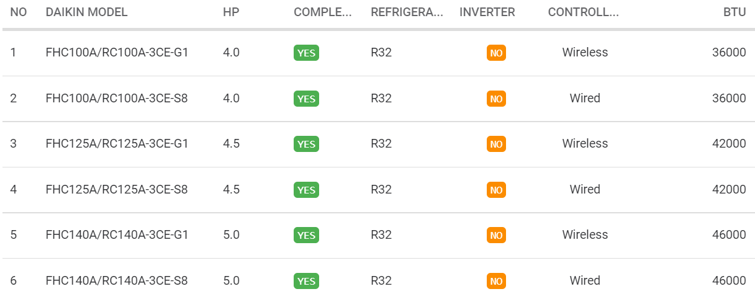
Task: Sort by the DAIKIN MODEL column header
Action: point(87,12)
